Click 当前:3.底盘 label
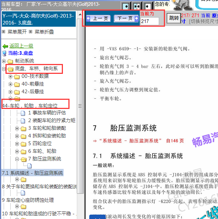Viewport: 218px width, 219px height. pos(20,53)
